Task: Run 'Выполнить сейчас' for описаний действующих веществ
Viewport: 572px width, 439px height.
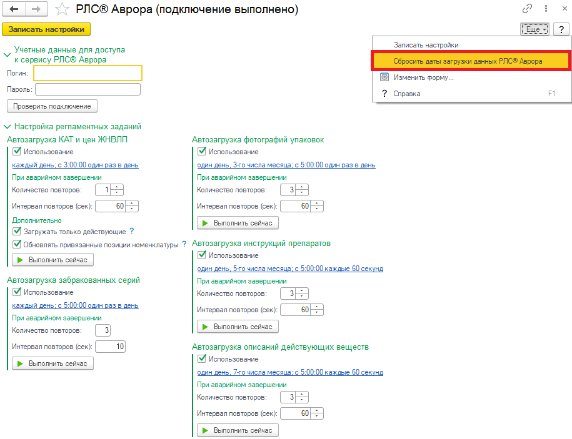Action: point(238,430)
